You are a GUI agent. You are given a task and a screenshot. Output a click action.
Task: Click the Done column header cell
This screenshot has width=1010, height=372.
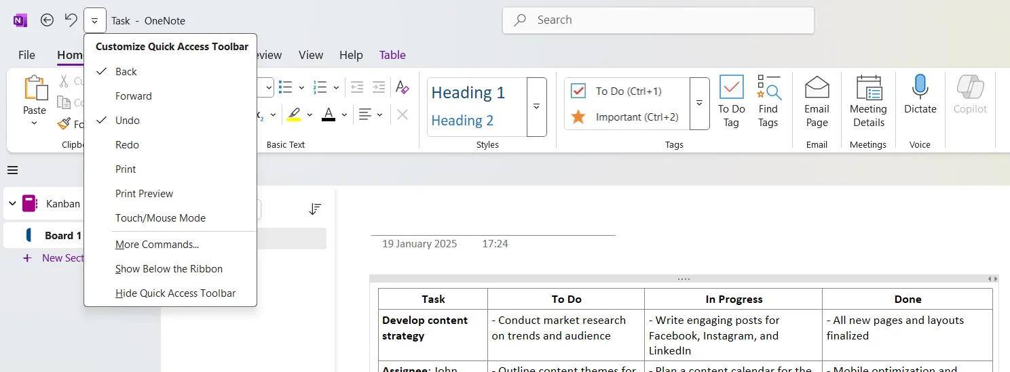(x=908, y=299)
